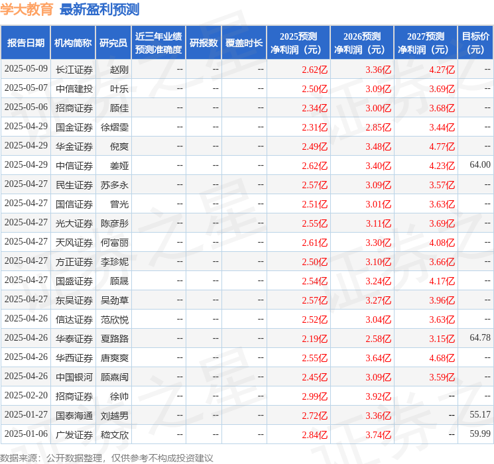This screenshot has height=464, width=494.
Task: Select the 2025预测净利润 column header
Action: pos(298,43)
